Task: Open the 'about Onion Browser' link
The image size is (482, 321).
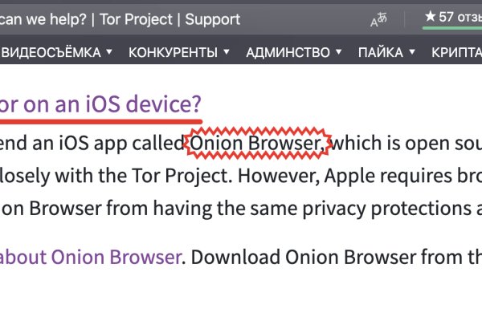Action: [90, 257]
